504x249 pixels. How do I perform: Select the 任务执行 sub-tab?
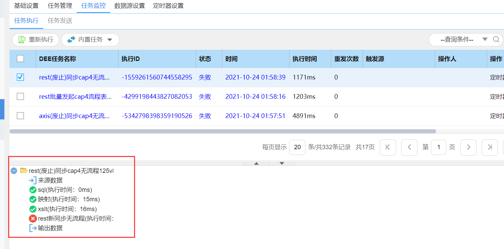pyautogui.click(x=26, y=21)
